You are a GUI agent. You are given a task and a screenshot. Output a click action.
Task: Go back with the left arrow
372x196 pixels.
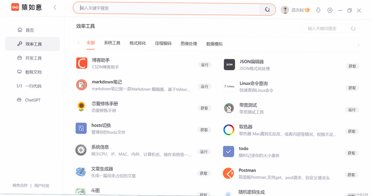click(x=55, y=7)
